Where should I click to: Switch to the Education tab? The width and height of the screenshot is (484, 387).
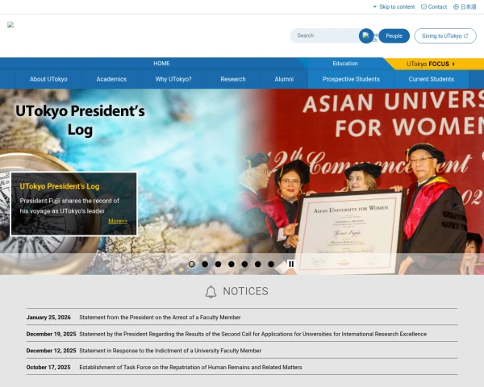(345, 64)
